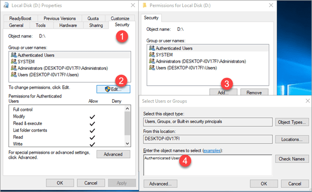Open Object Types dialog

(x=292, y=122)
